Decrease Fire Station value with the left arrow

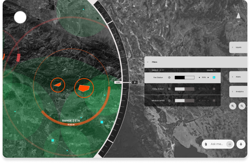[199, 78]
